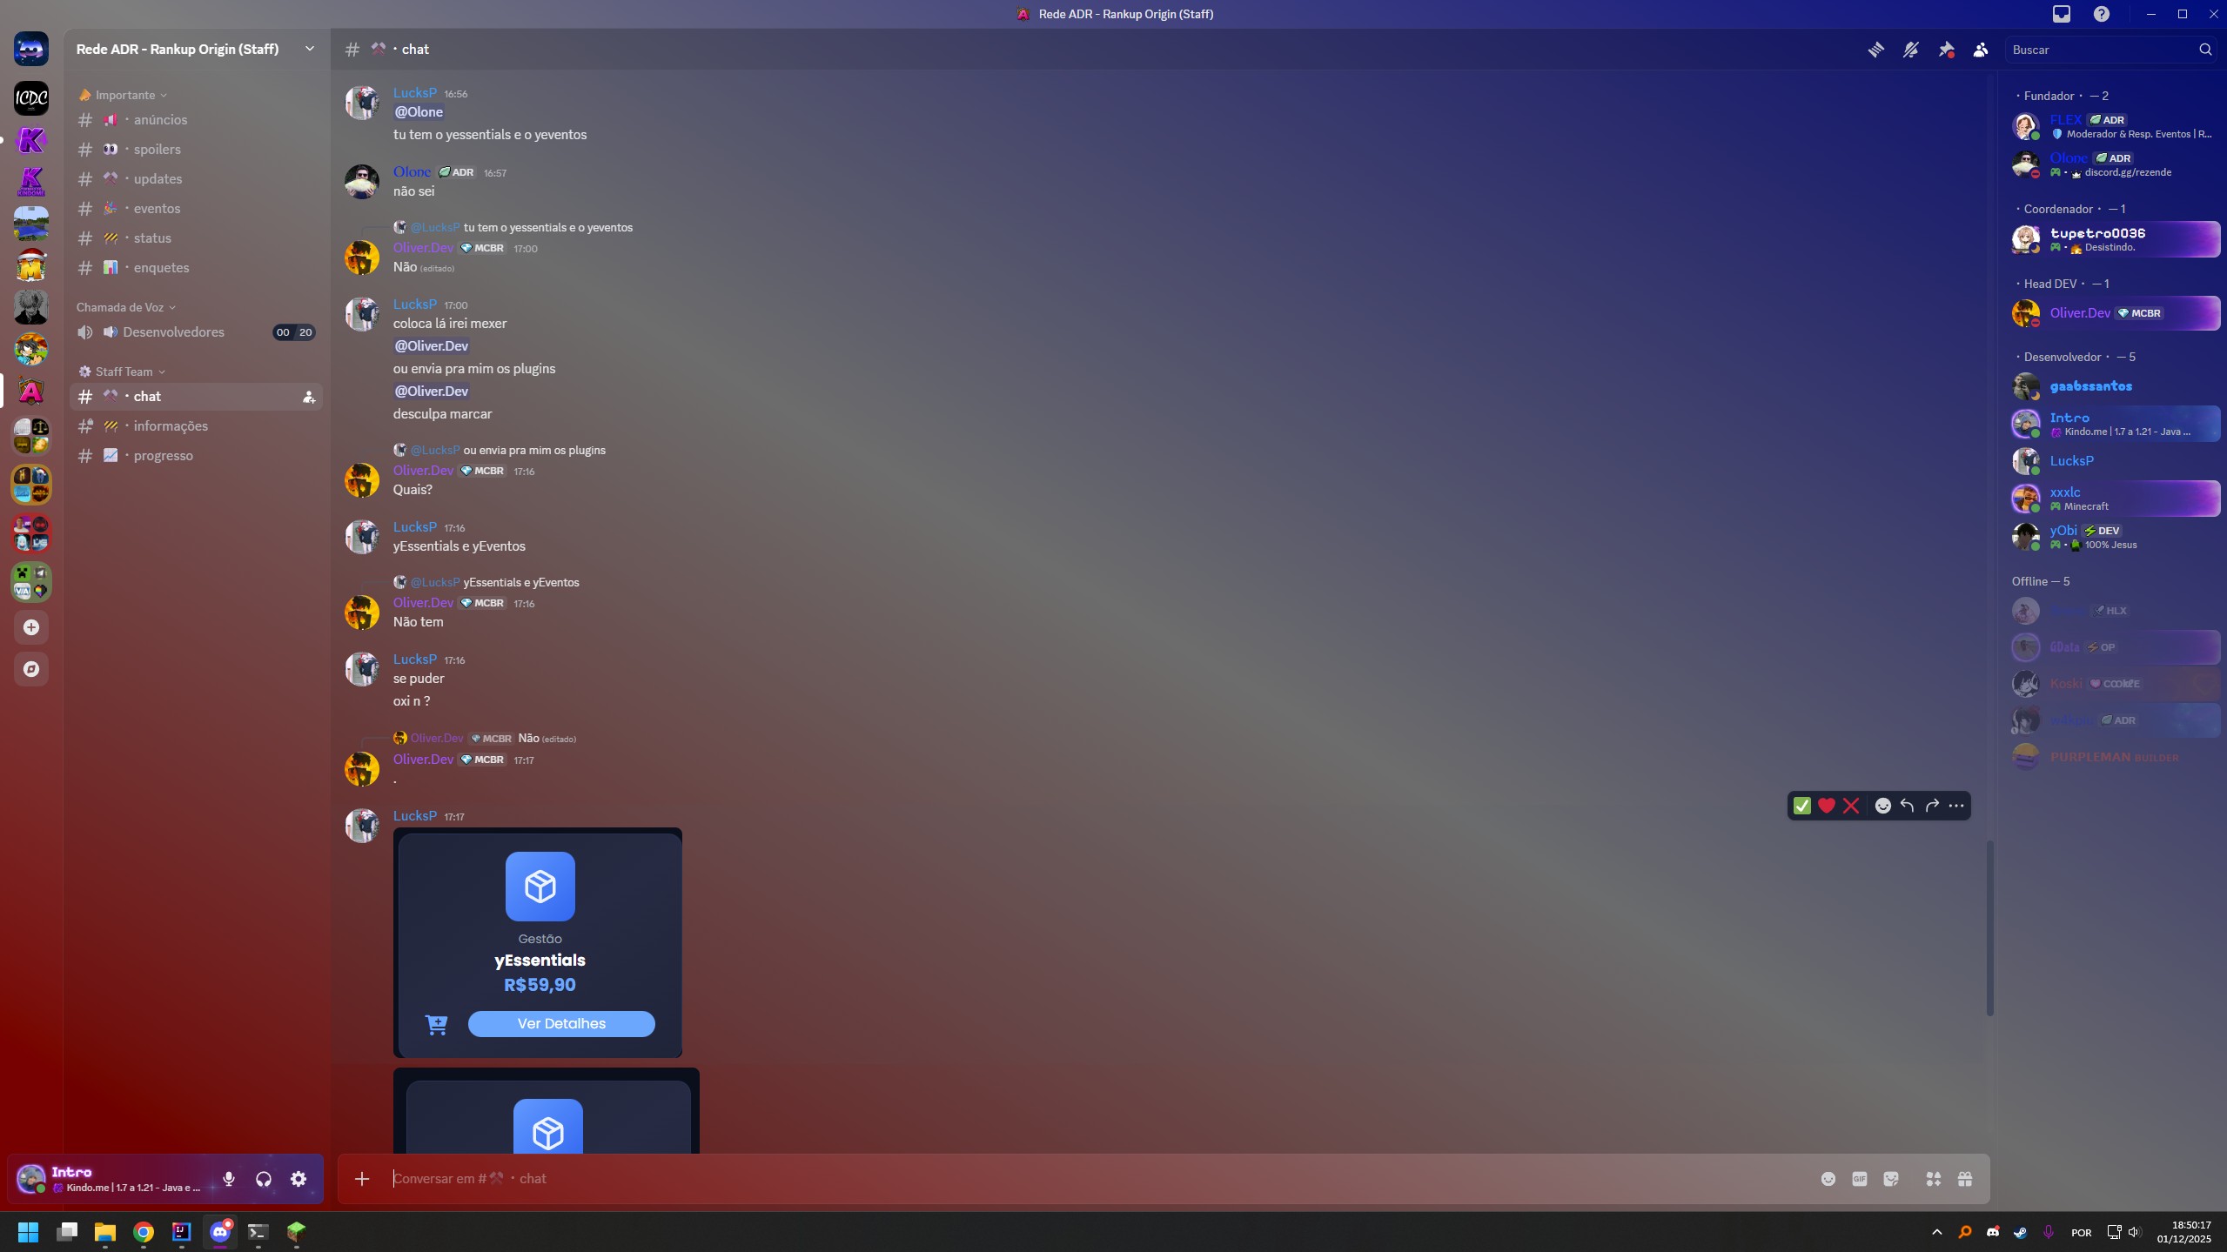
Task: Open the anúncios channel
Action: tap(160, 120)
